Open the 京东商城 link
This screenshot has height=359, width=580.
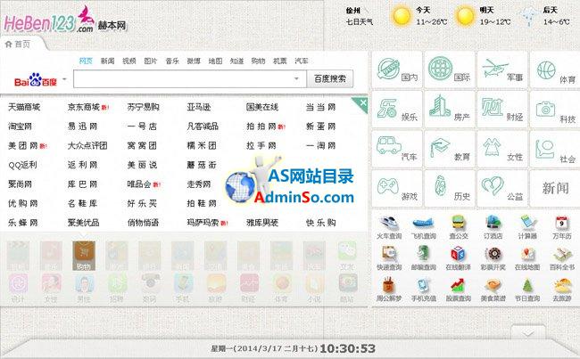click(84, 107)
